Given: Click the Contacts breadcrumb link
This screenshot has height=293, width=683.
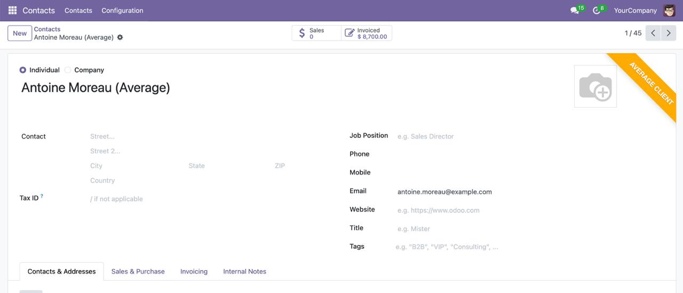Looking at the screenshot, I should click(x=47, y=29).
